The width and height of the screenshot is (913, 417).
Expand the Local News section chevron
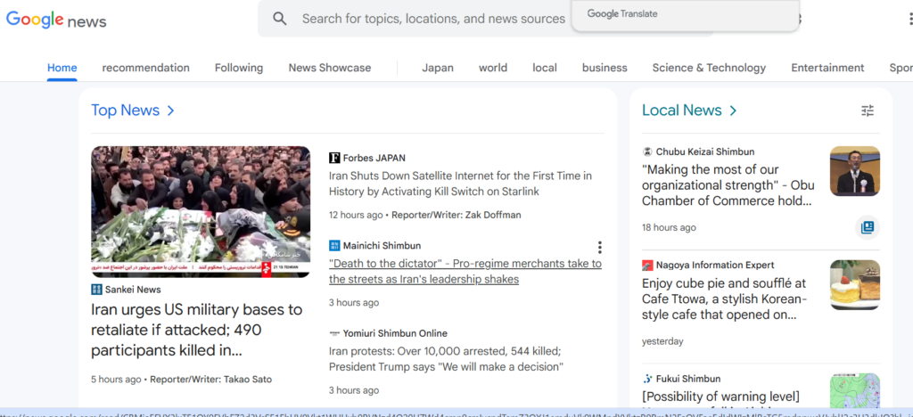[x=733, y=110]
